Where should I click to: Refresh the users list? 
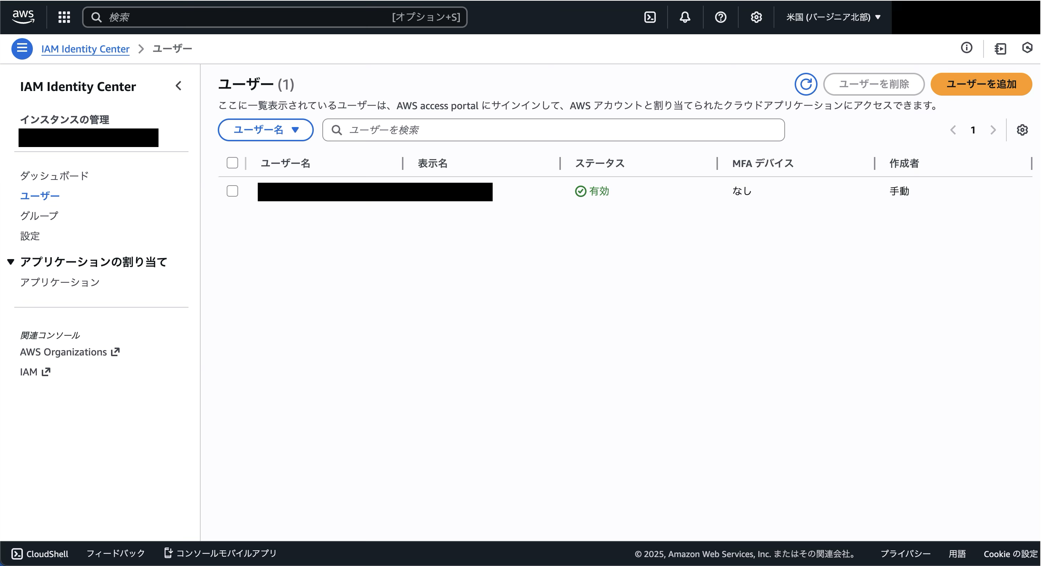click(x=805, y=84)
